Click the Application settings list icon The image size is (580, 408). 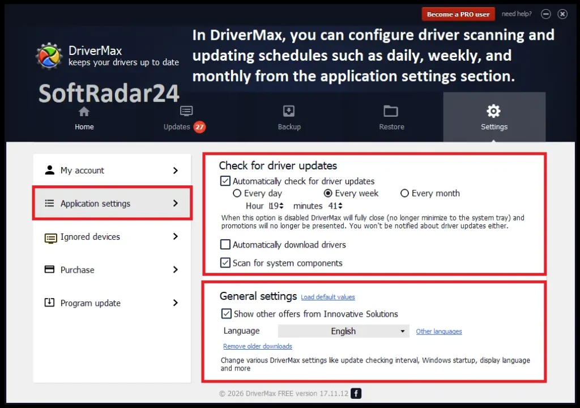point(50,203)
